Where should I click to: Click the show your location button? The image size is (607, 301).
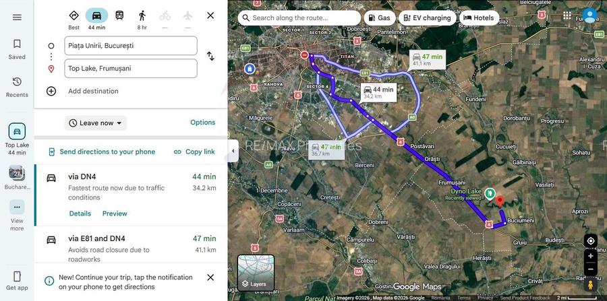coord(590,241)
